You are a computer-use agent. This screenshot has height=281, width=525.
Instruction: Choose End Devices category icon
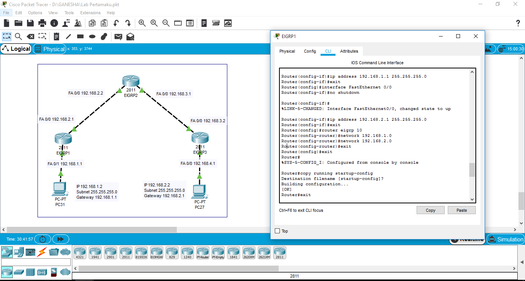coord(18,252)
